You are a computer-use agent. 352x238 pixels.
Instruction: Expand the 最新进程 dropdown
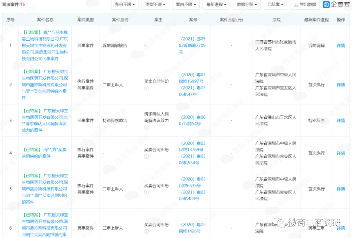[216, 5]
